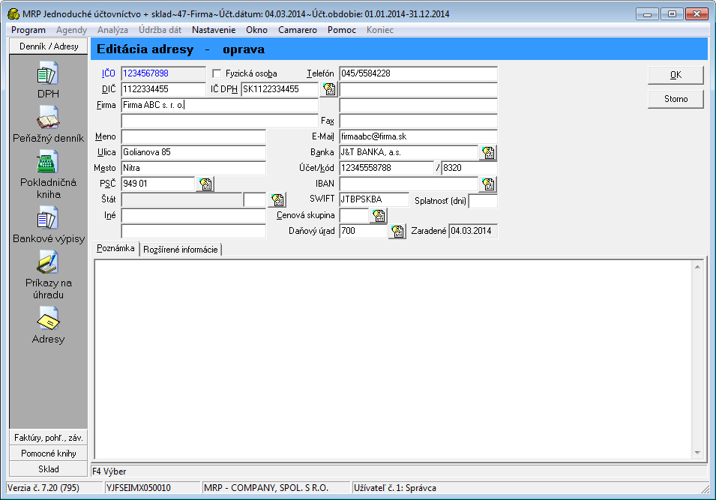This screenshot has width=716, height=500.
Task: Switch to the Rozšírené informácie tab
Action: pyautogui.click(x=180, y=250)
